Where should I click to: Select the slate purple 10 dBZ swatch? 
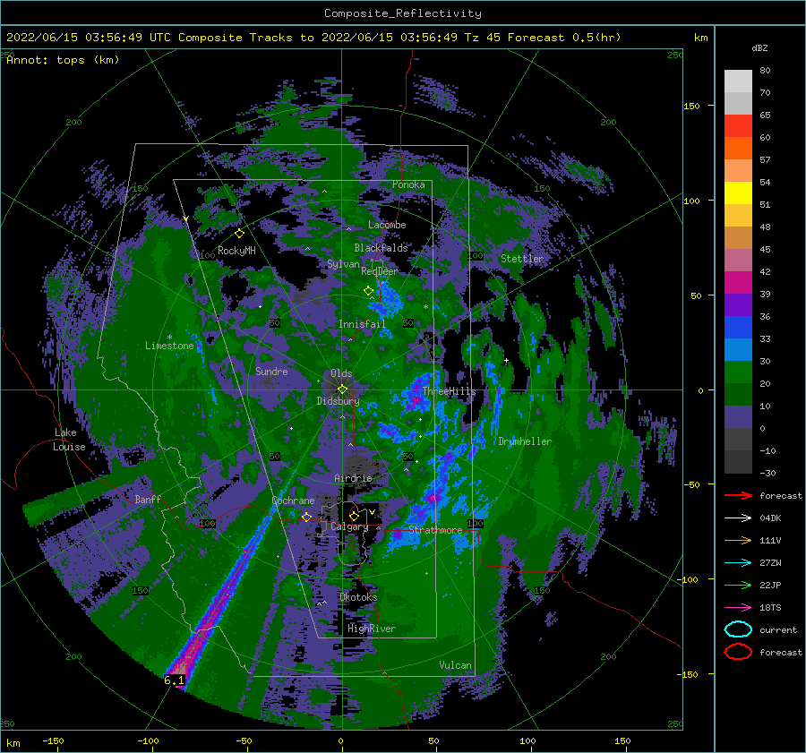(x=738, y=416)
